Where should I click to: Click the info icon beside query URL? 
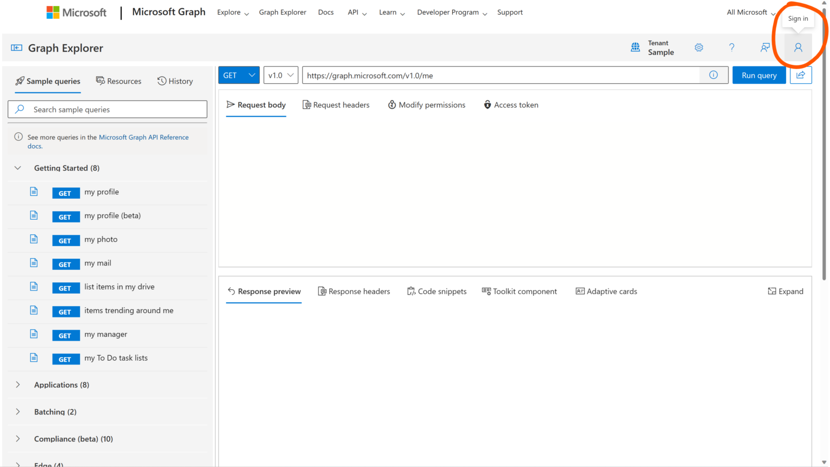(x=713, y=75)
